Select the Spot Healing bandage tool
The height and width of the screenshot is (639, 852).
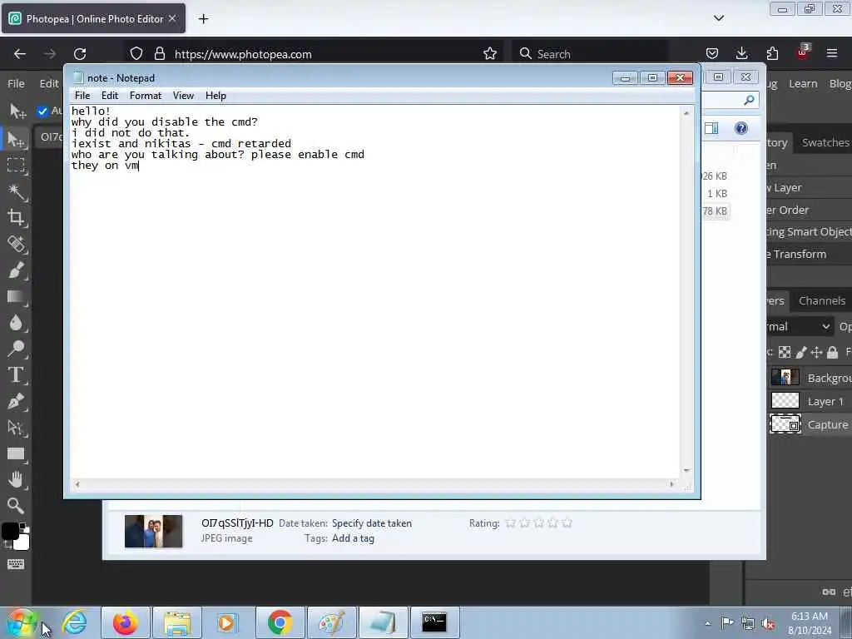pos(16,244)
